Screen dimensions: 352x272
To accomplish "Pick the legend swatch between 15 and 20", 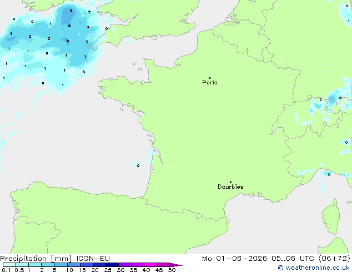I will [87, 265].
